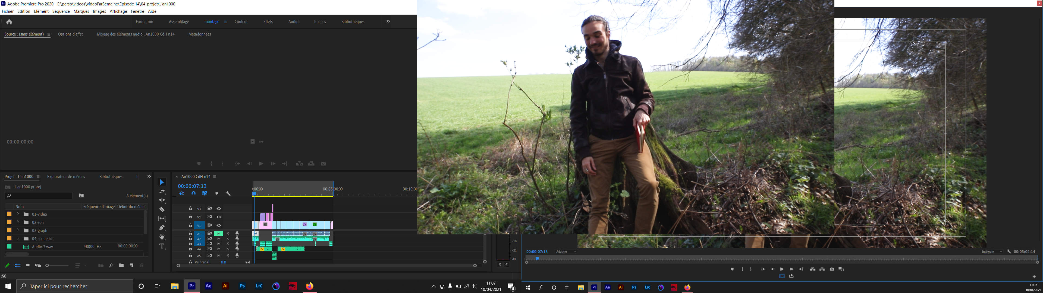Click export frame camera in Program monitor
This screenshot has width=1043, height=293.
pyautogui.click(x=832, y=269)
